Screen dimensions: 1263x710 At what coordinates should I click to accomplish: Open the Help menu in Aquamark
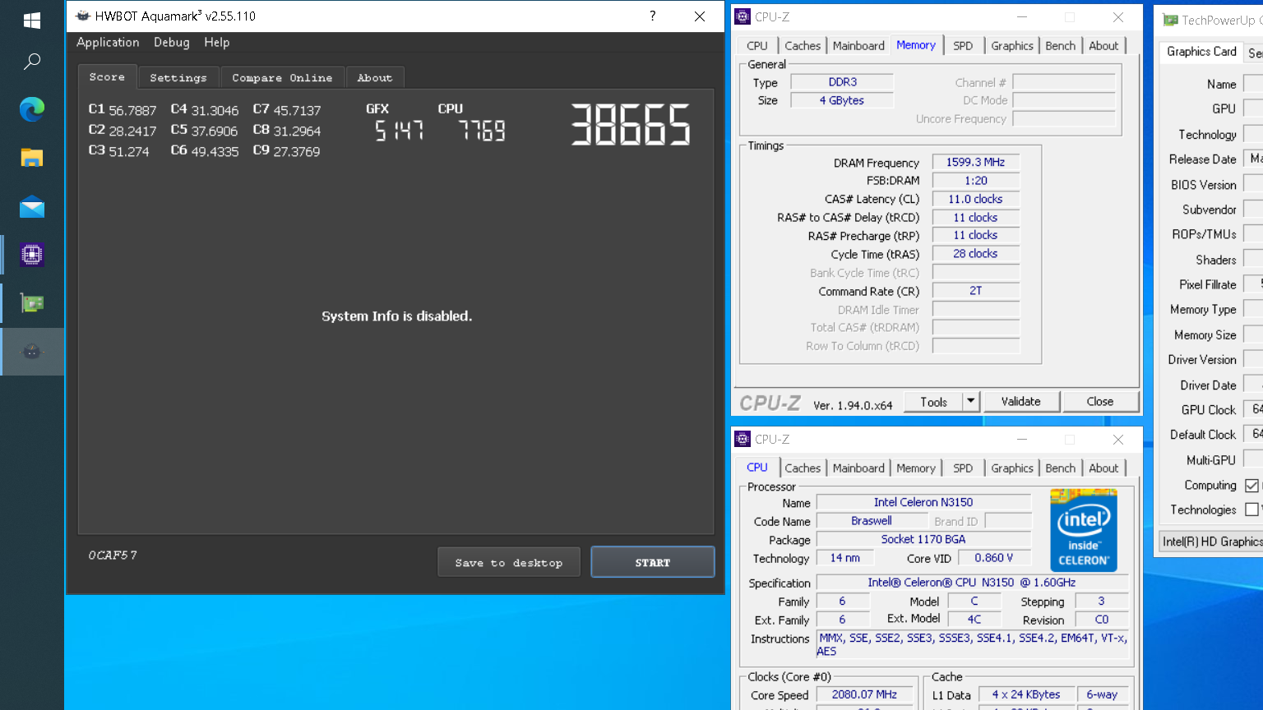point(217,42)
